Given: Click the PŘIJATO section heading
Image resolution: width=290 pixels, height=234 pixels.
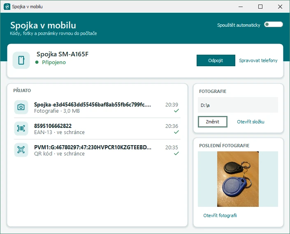Looking at the screenshot, I should click(x=22, y=90).
